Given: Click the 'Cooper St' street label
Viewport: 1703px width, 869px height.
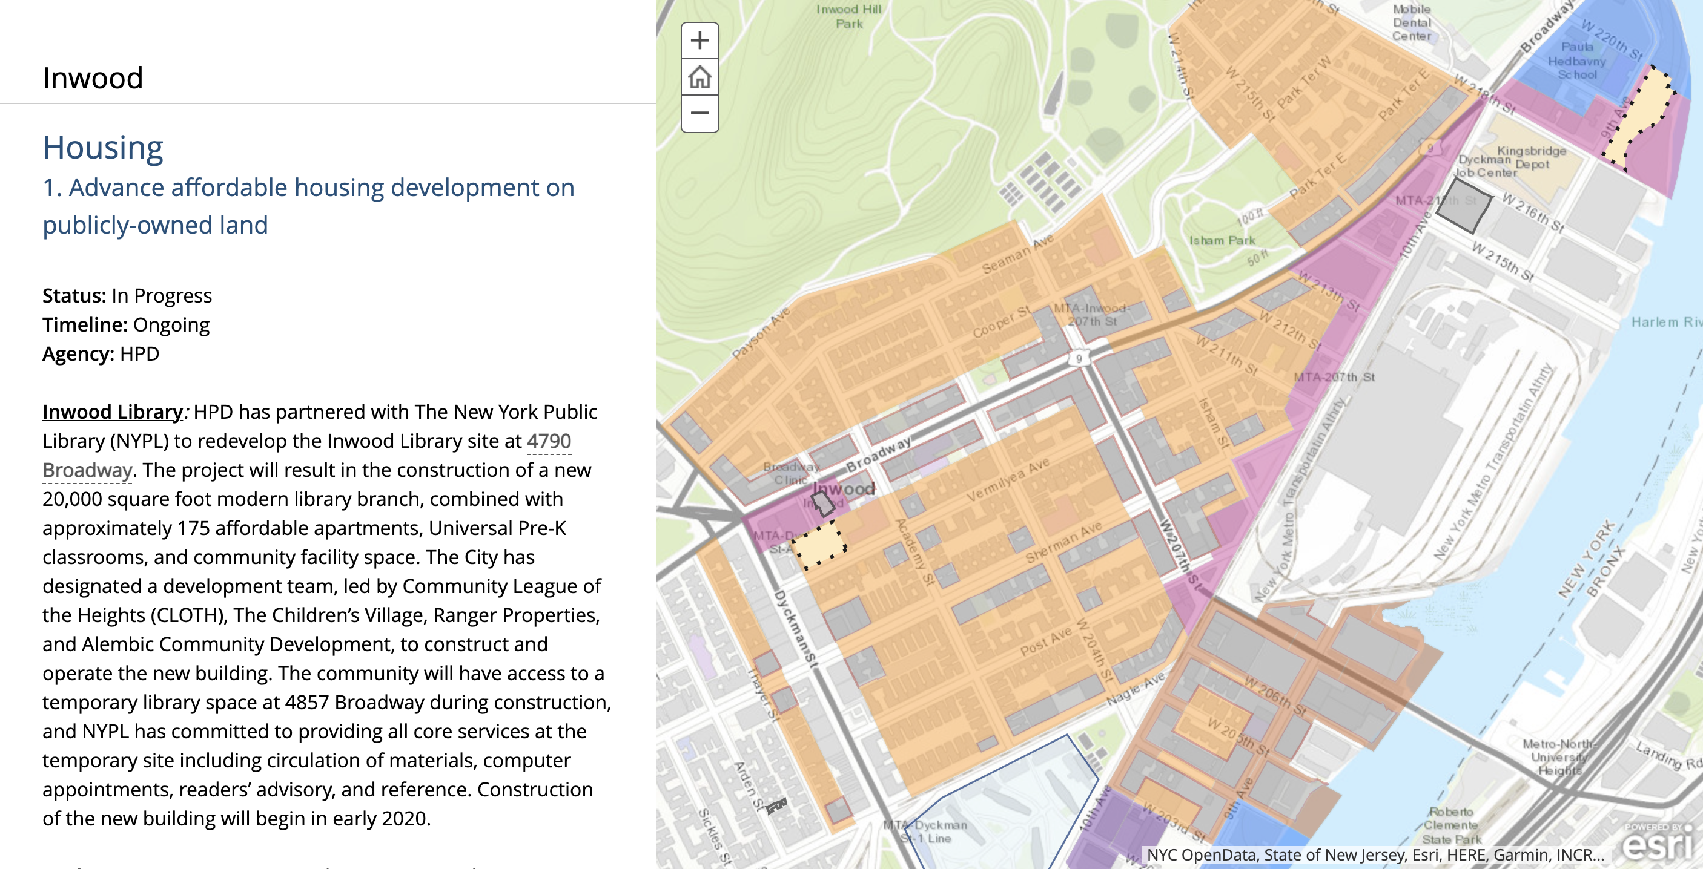Looking at the screenshot, I should coord(1002,321).
